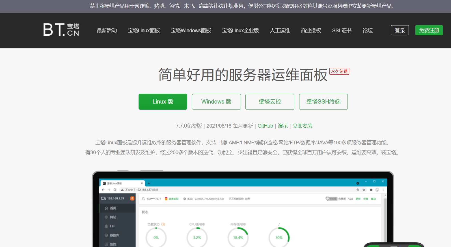
Task: Click the 3.2% CPU usage gauge
Action: 197,237
